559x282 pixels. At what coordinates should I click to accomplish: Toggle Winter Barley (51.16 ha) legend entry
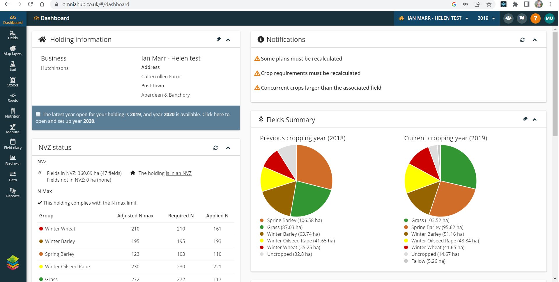434,234
